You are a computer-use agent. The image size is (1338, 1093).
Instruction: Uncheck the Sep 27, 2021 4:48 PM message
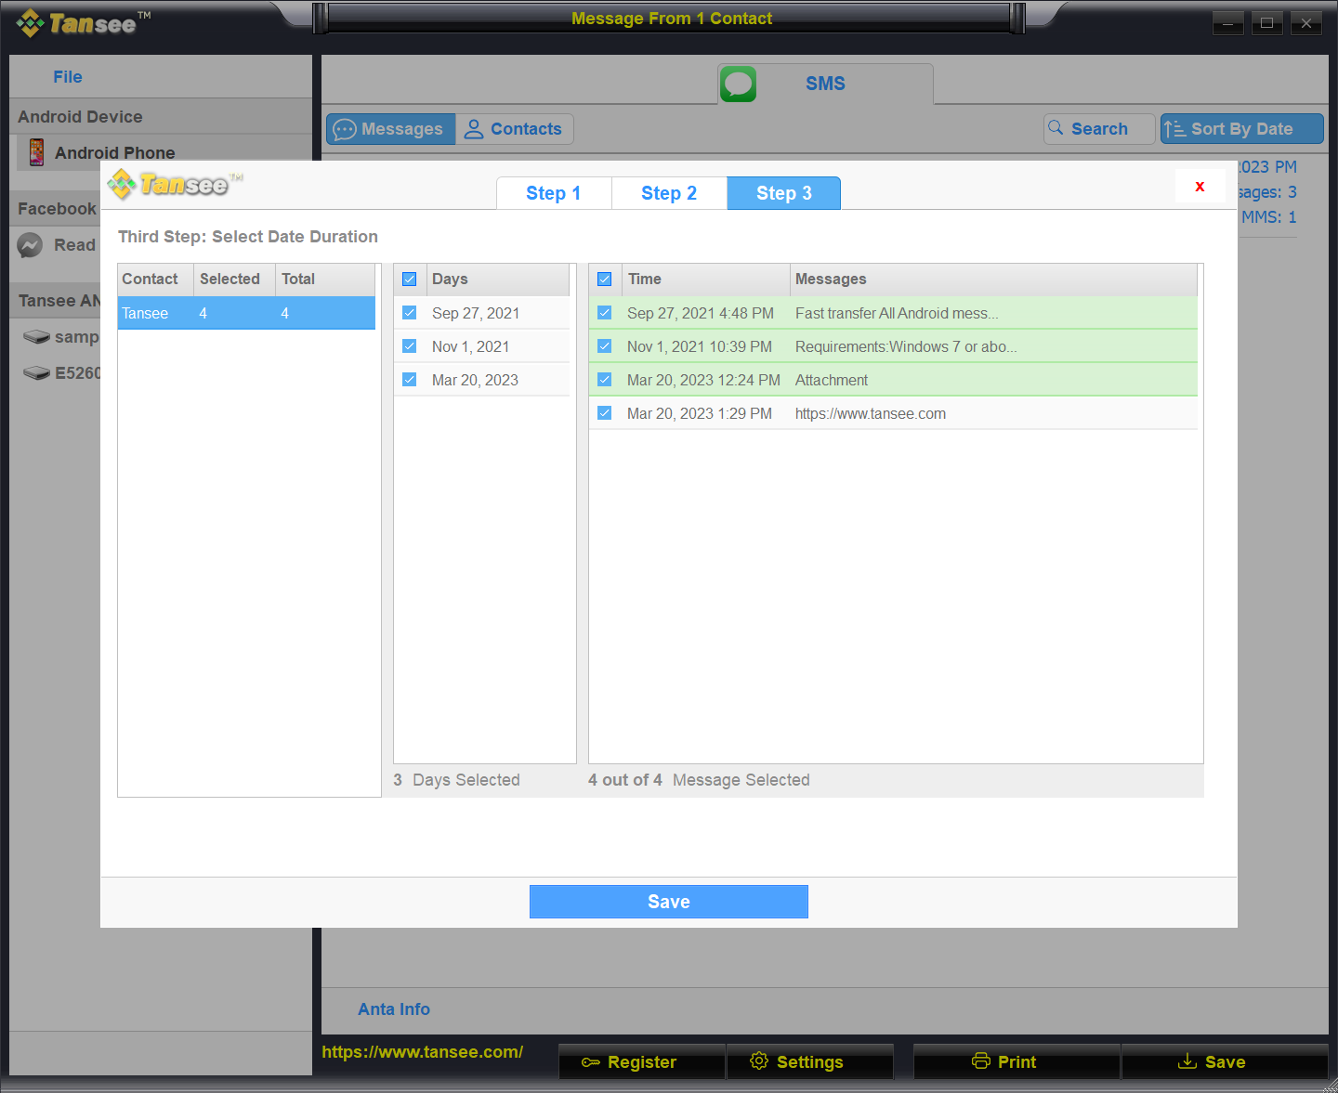click(604, 313)
